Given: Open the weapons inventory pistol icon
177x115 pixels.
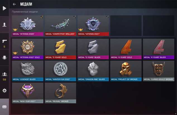Looking at the screenshot, I should point(4,41).
